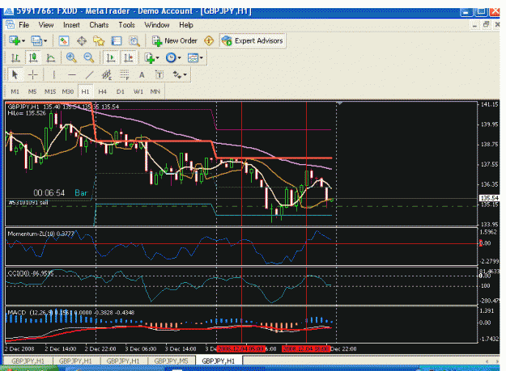Screen dimensions: 506x371
Task: Select the Vertical Line drawing tool
Action: click(54, 74)
